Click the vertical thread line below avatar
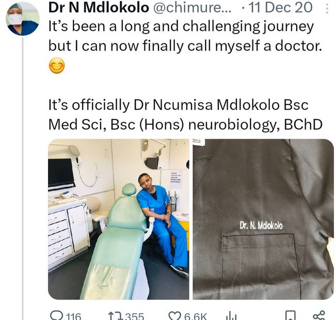This screenshot has height=320, width=336. click(22, 180)
